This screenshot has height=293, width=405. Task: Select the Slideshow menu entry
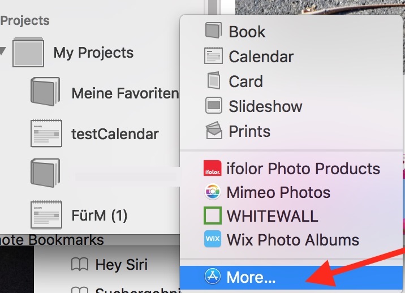pyautogui.click(x=265, y=106)
